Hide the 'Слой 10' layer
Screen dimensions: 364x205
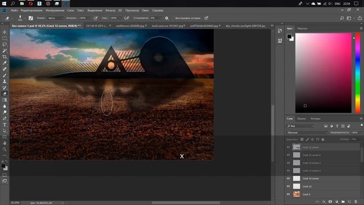pos(288,186)
